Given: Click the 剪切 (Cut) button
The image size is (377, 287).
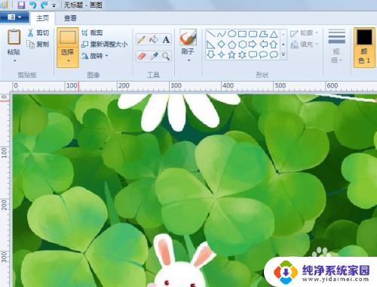Looking at the screenshot, I should click(x=38, y=32).
